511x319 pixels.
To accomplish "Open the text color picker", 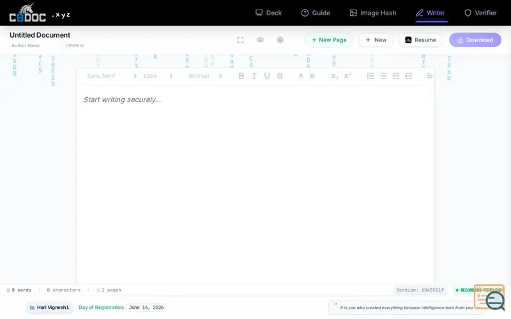I will [x=301, y=76].
